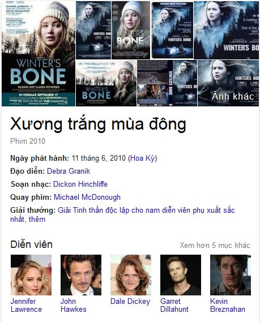
Task: Click the 'Ảnh khác' more images thumbnail
Action: (x=228, y=83)
